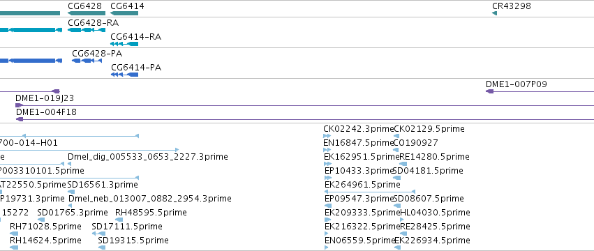The height and width of the screenshot is (251, 594).
Task: Open the Dmel_dig_005533_0653_2227.3prime label
Action: tap(148, 157)
